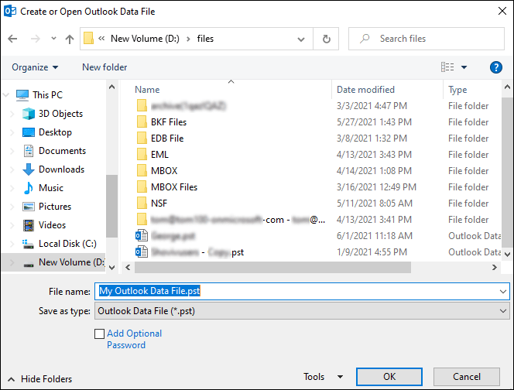Select the folder dated 4/13/2021 3:41 PM
514x390 pixels.
(238, 220)
